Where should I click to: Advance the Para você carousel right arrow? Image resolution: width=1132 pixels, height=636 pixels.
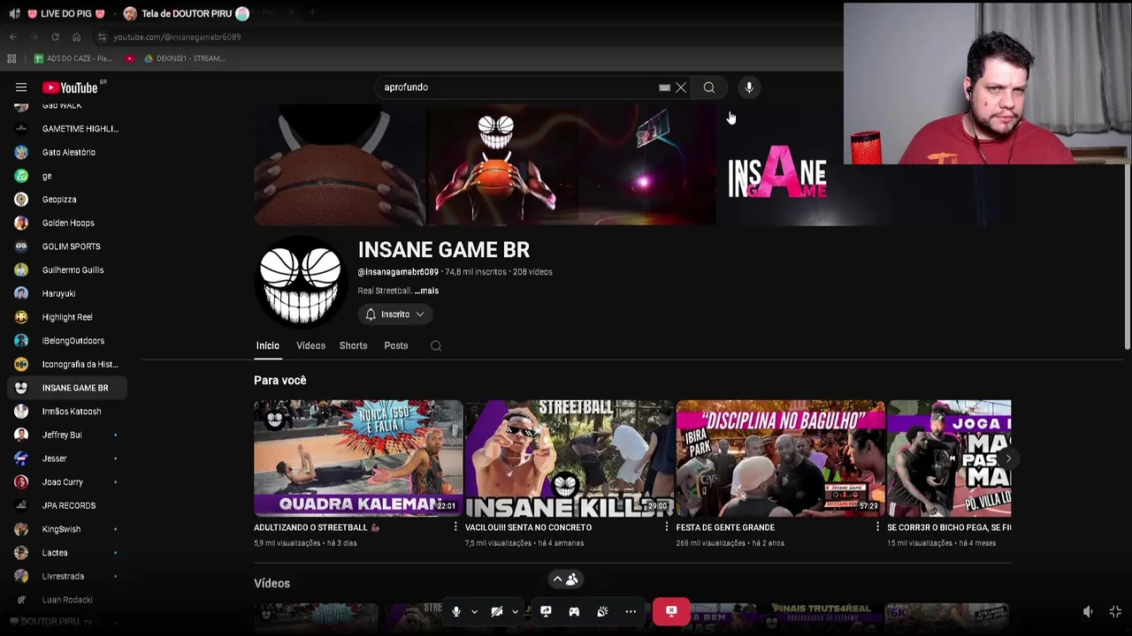click(1007, 458)
